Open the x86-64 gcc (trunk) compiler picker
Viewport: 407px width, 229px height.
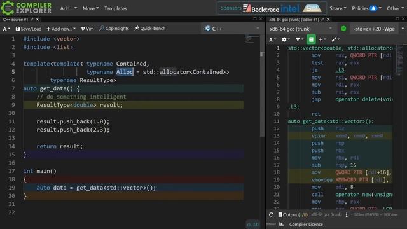pyautogui.click(x=301, y=29)
